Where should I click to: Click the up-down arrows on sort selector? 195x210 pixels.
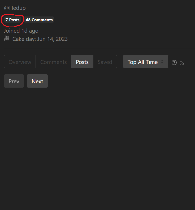[x=162, y=62]
